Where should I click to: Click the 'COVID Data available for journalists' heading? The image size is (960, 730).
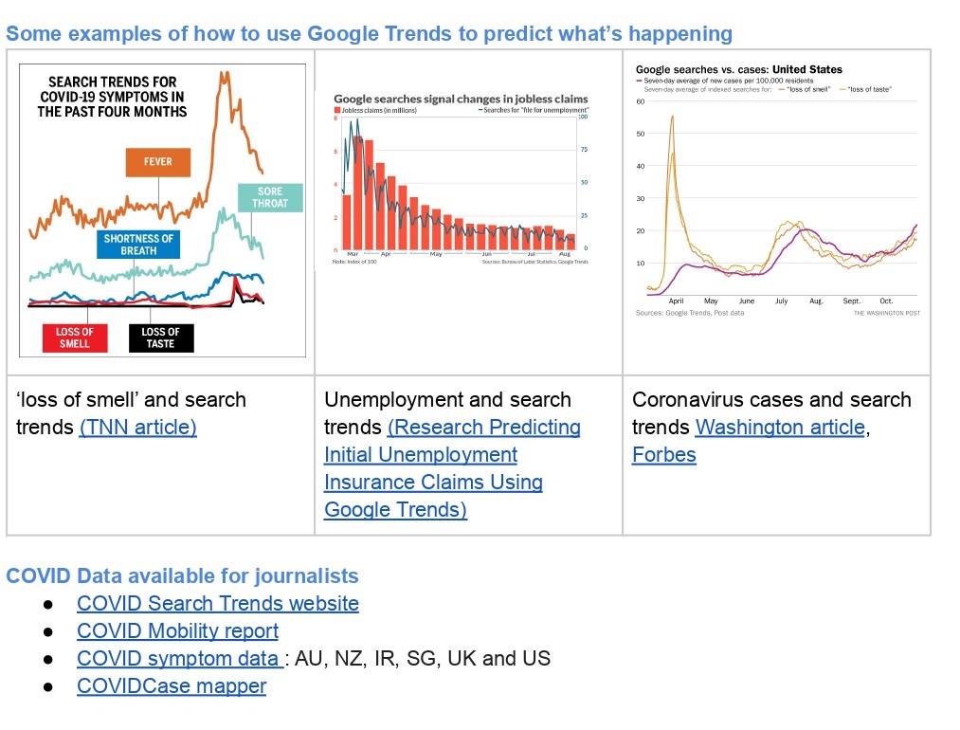(x=182, y=575)
